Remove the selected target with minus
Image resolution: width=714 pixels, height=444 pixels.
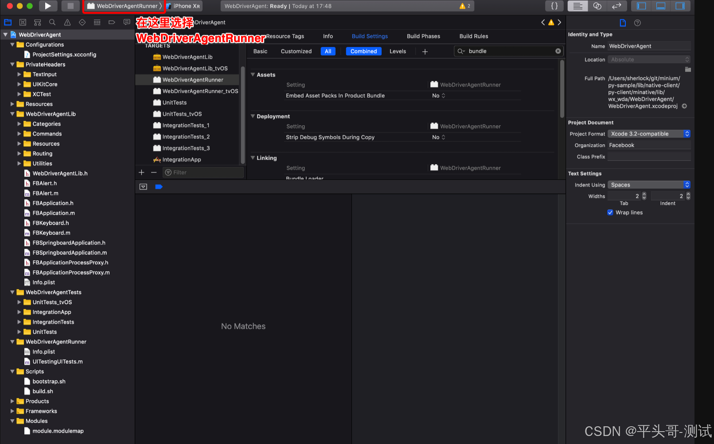point(154,172)
